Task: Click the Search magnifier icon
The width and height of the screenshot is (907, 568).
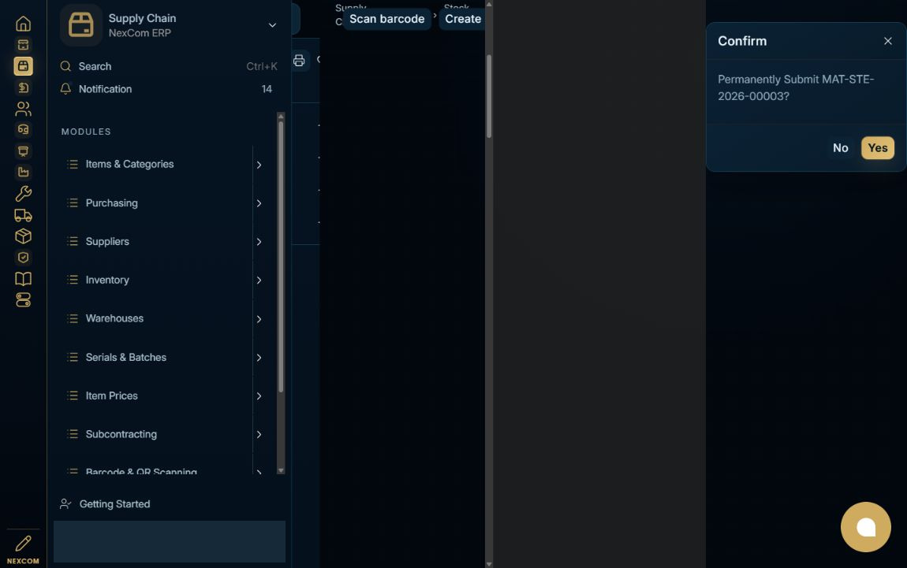Action: click(x=66, y=66)
